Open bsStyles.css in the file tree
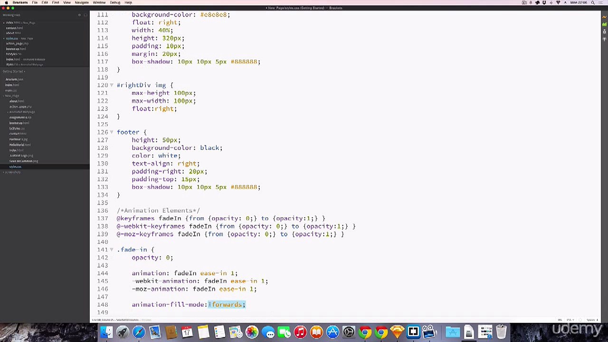Screen dimensions: 608x342 (17, 128)
